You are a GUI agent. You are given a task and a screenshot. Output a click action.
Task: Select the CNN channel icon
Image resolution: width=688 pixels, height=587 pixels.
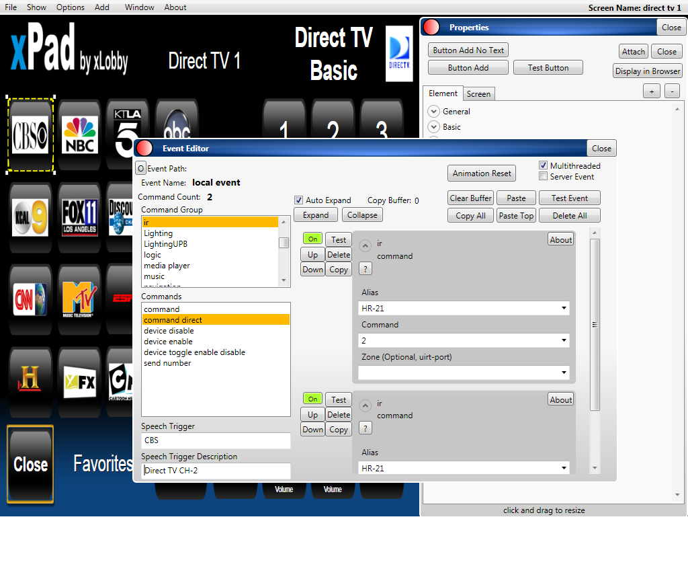pos(30,299)
